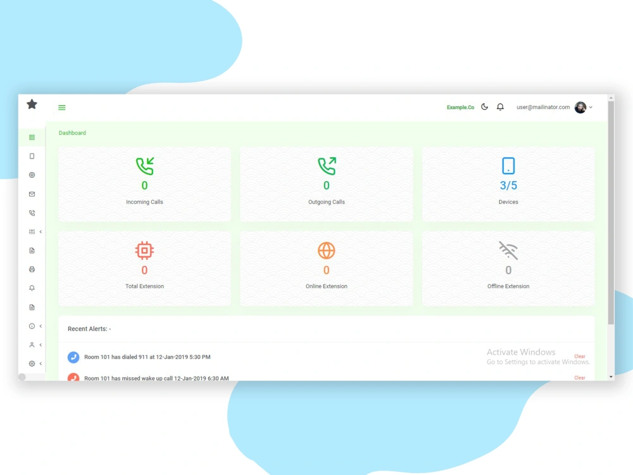The width and height of the screenshot is (633, 475).
Task: Open the mail icon in the sidebar
Action: point(32,194)
